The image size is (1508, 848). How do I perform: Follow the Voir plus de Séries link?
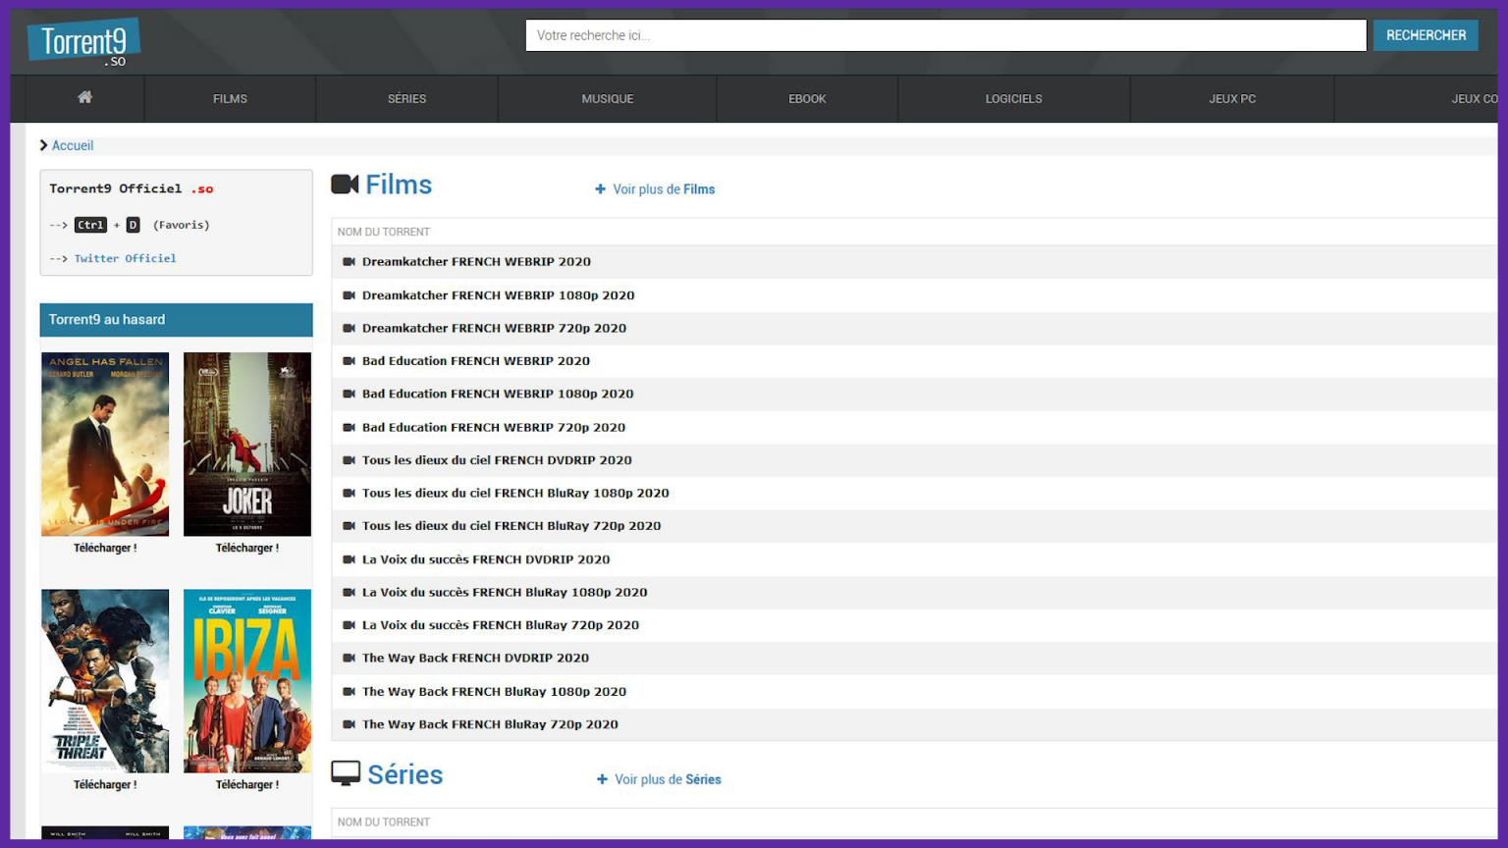pyautogui.click(x=668, y=779)
